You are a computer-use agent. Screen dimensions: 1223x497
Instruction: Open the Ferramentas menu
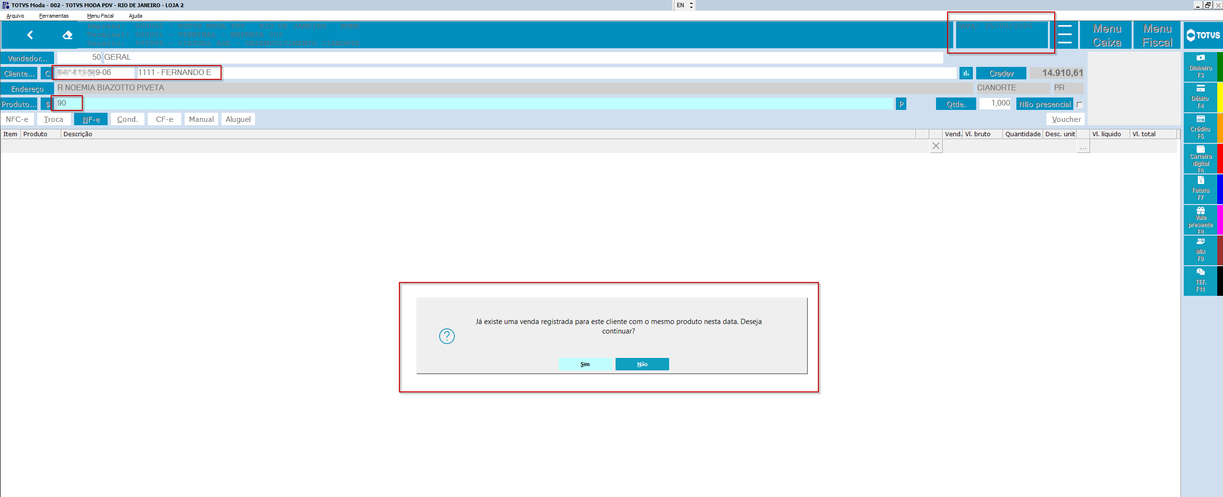[x=54, y=16]
